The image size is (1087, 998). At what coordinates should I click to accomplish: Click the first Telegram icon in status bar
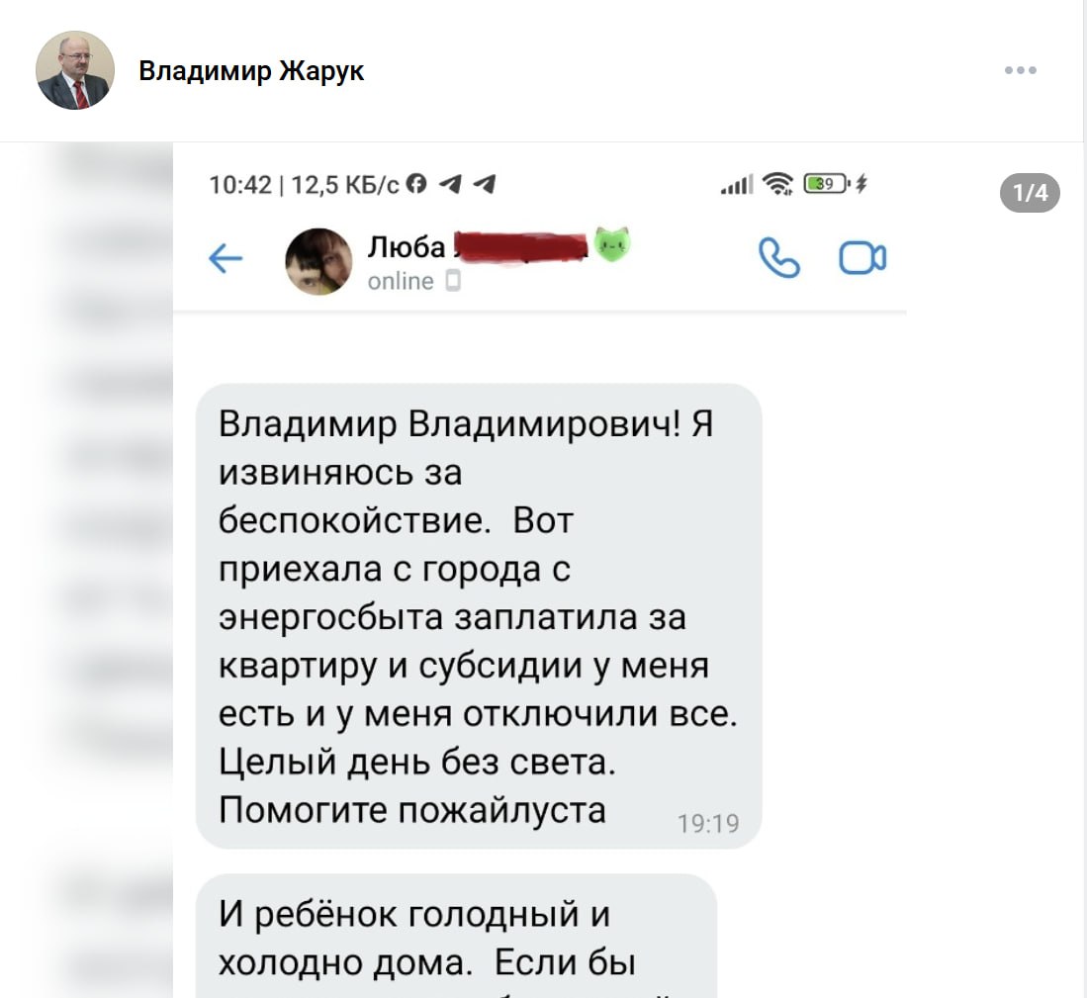click(451, 184)
